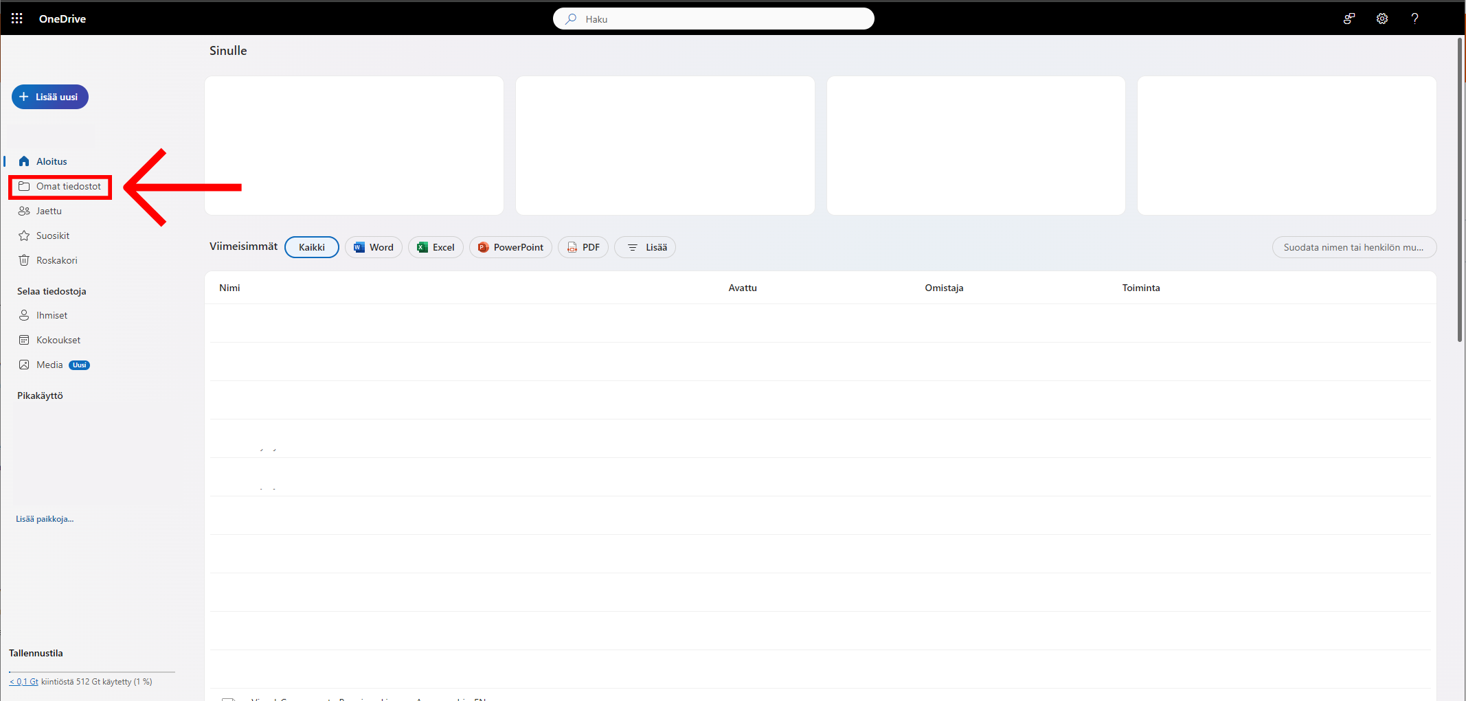Filter recent files by Excel

coord(436,247)
